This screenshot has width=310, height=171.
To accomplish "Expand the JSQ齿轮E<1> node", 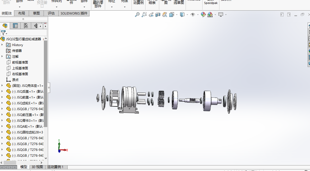I will point(2,103).
